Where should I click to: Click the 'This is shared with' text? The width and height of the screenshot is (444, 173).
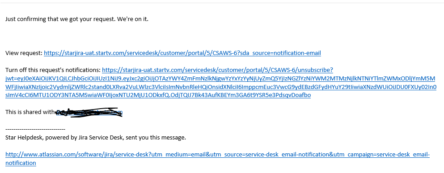coord(30,112)
